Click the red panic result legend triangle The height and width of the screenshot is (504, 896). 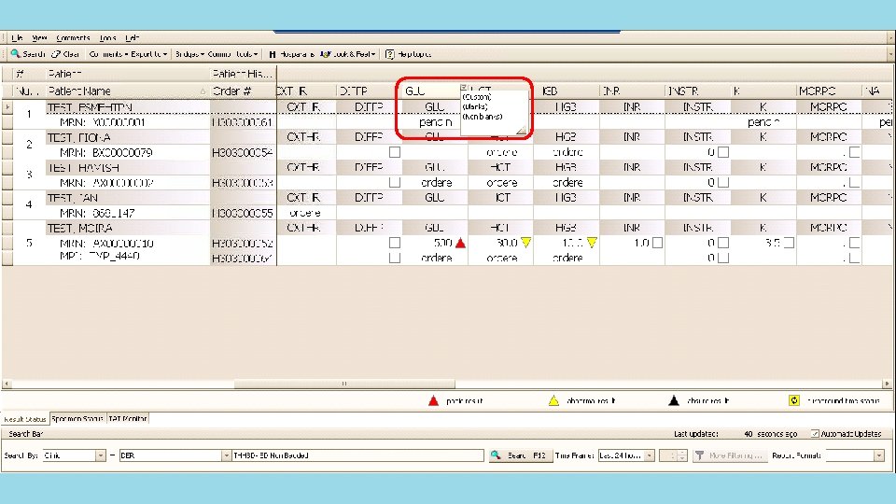coord(434,400)
